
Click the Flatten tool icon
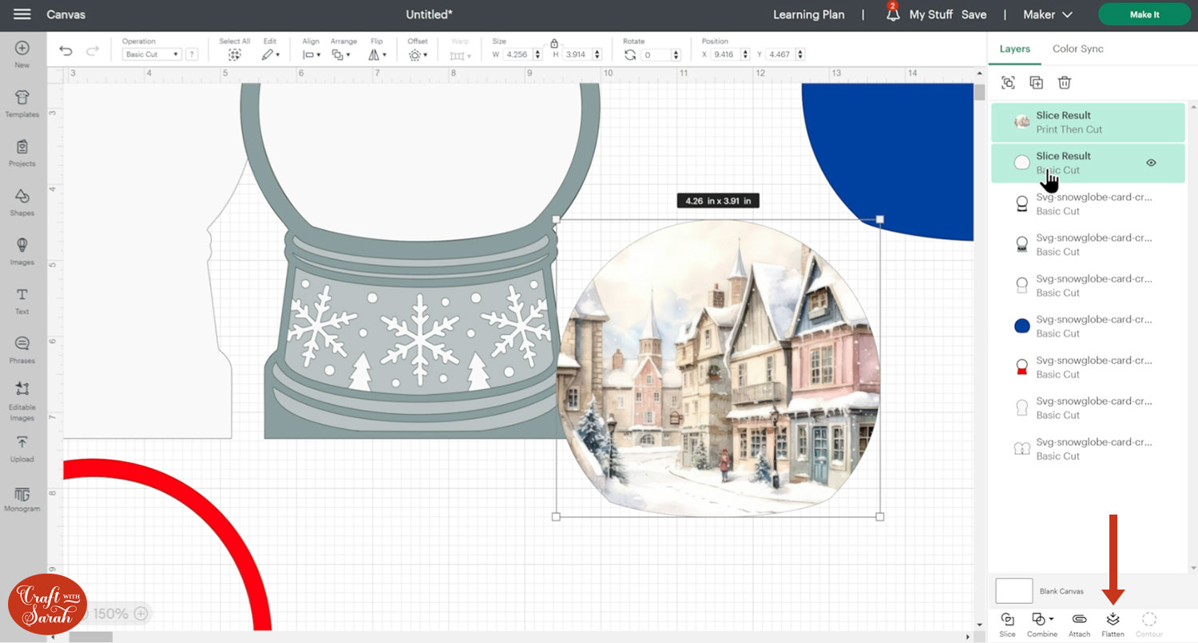pos(1113,620)
